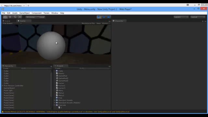Viewport: 208px width, 117px height.
Task: Collapse the Tutorials folder
Action: coord(55,105)
